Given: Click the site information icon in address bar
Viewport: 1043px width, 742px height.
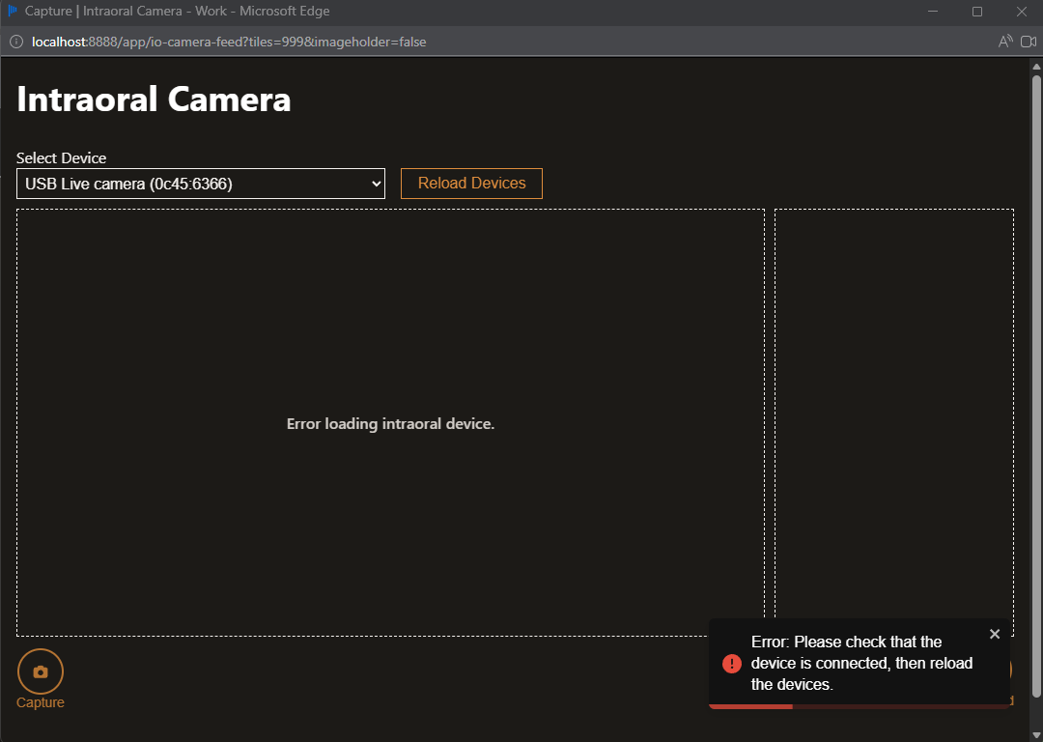Looking at the screenshot, I should pyautogui.click(x=16, y=42).
